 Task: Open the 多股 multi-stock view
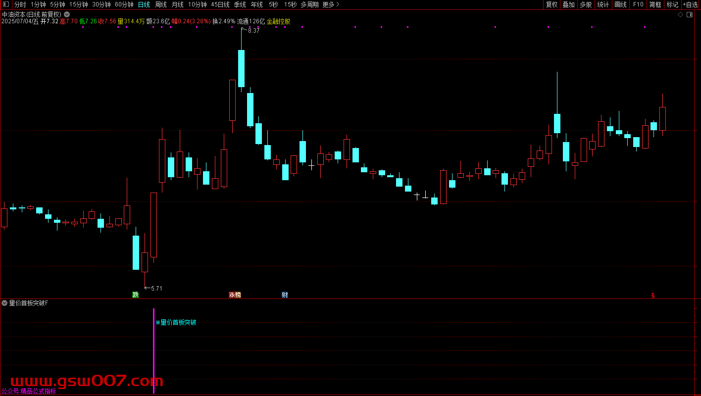pyautogui.click(x=586, y=4)
